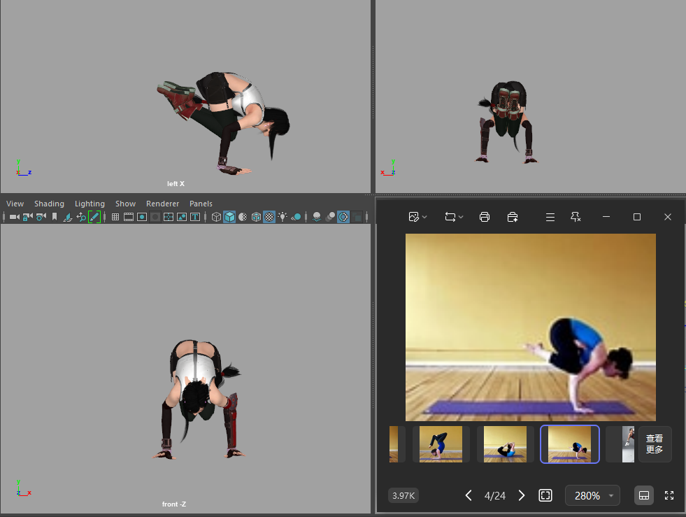Toggle the Textured checker sphere icon
Viewport: 686px width, 517px height.
tap(269, 217)
